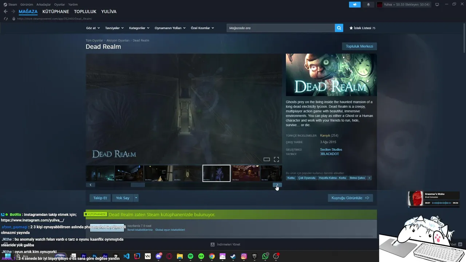Switch to Big Picture mode monitor icon
466x262 pixels.
coord(437,4)
